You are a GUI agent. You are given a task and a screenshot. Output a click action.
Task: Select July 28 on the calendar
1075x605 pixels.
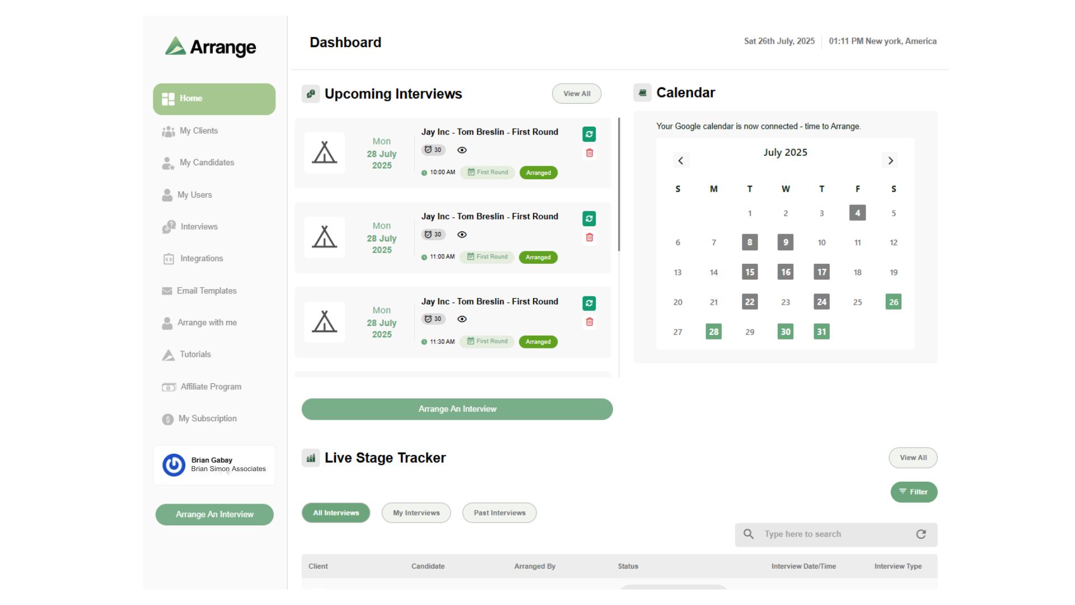click(x=713, y=332)
